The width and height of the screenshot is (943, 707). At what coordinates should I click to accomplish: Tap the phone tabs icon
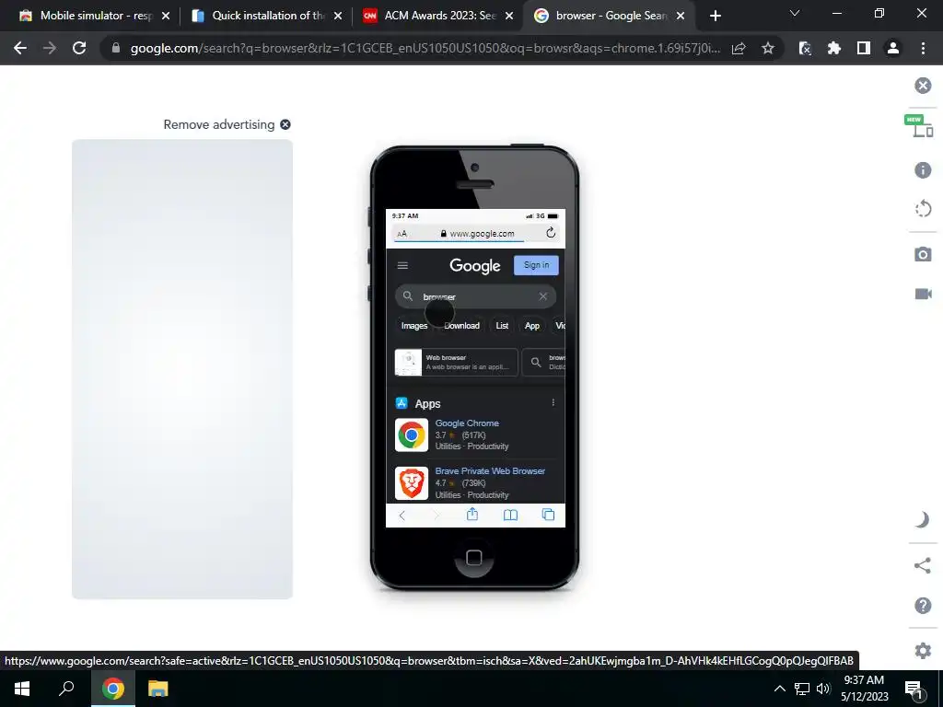click(x=548, y=515)
